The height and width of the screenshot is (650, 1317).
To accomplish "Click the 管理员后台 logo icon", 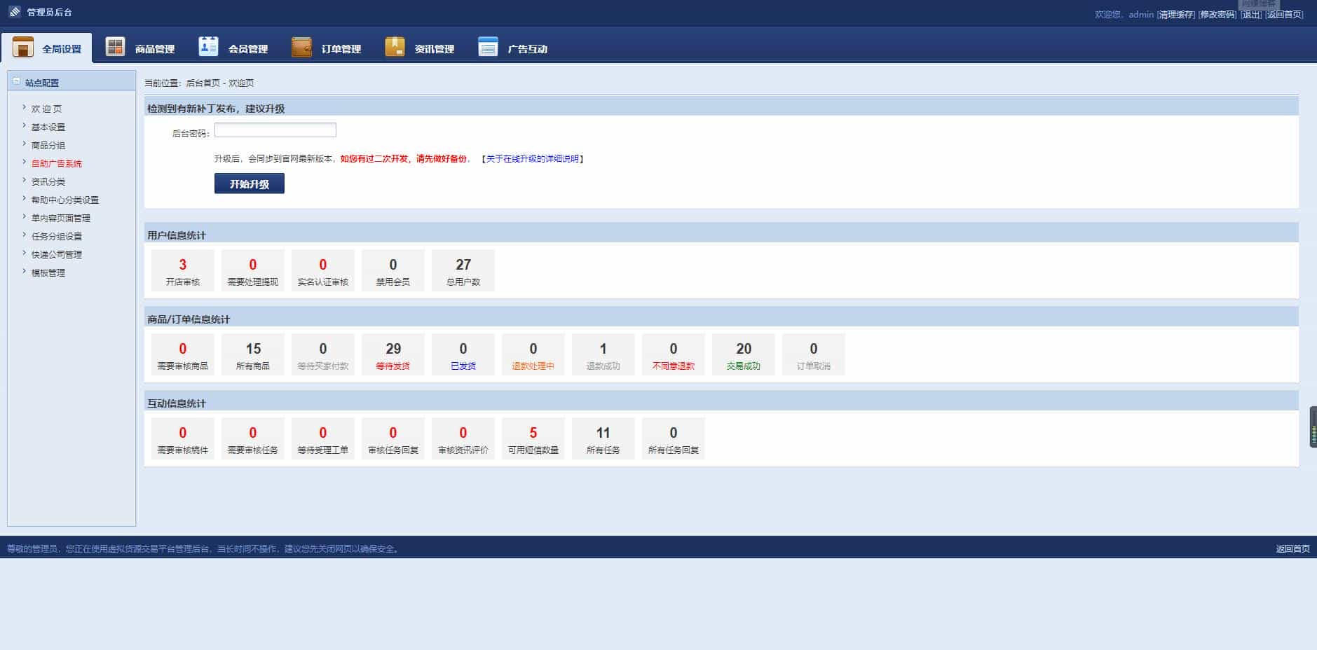I will pyautogui.click(x=15, y=12).
